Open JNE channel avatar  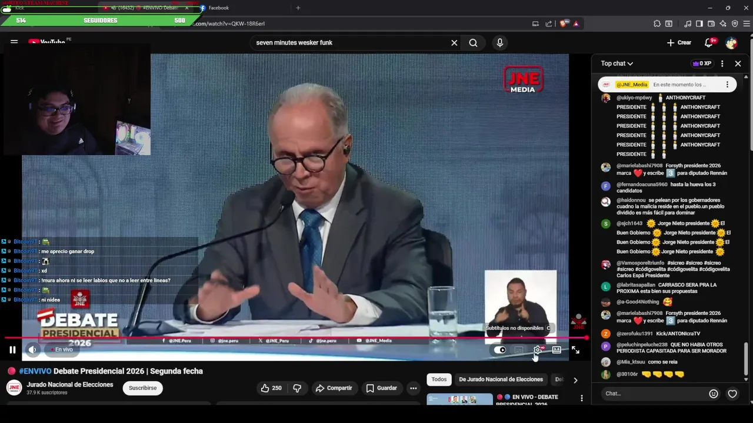tap(14, 388)
